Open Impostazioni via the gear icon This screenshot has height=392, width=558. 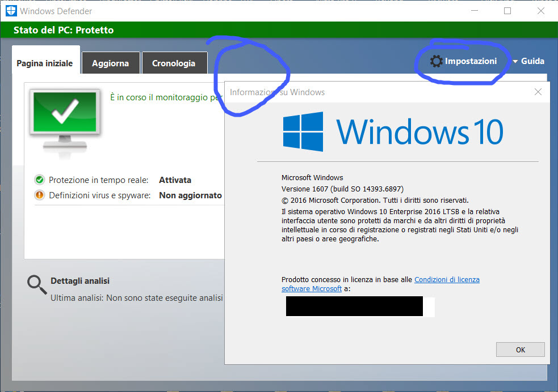pyautogui.click(x=436, y=61)
